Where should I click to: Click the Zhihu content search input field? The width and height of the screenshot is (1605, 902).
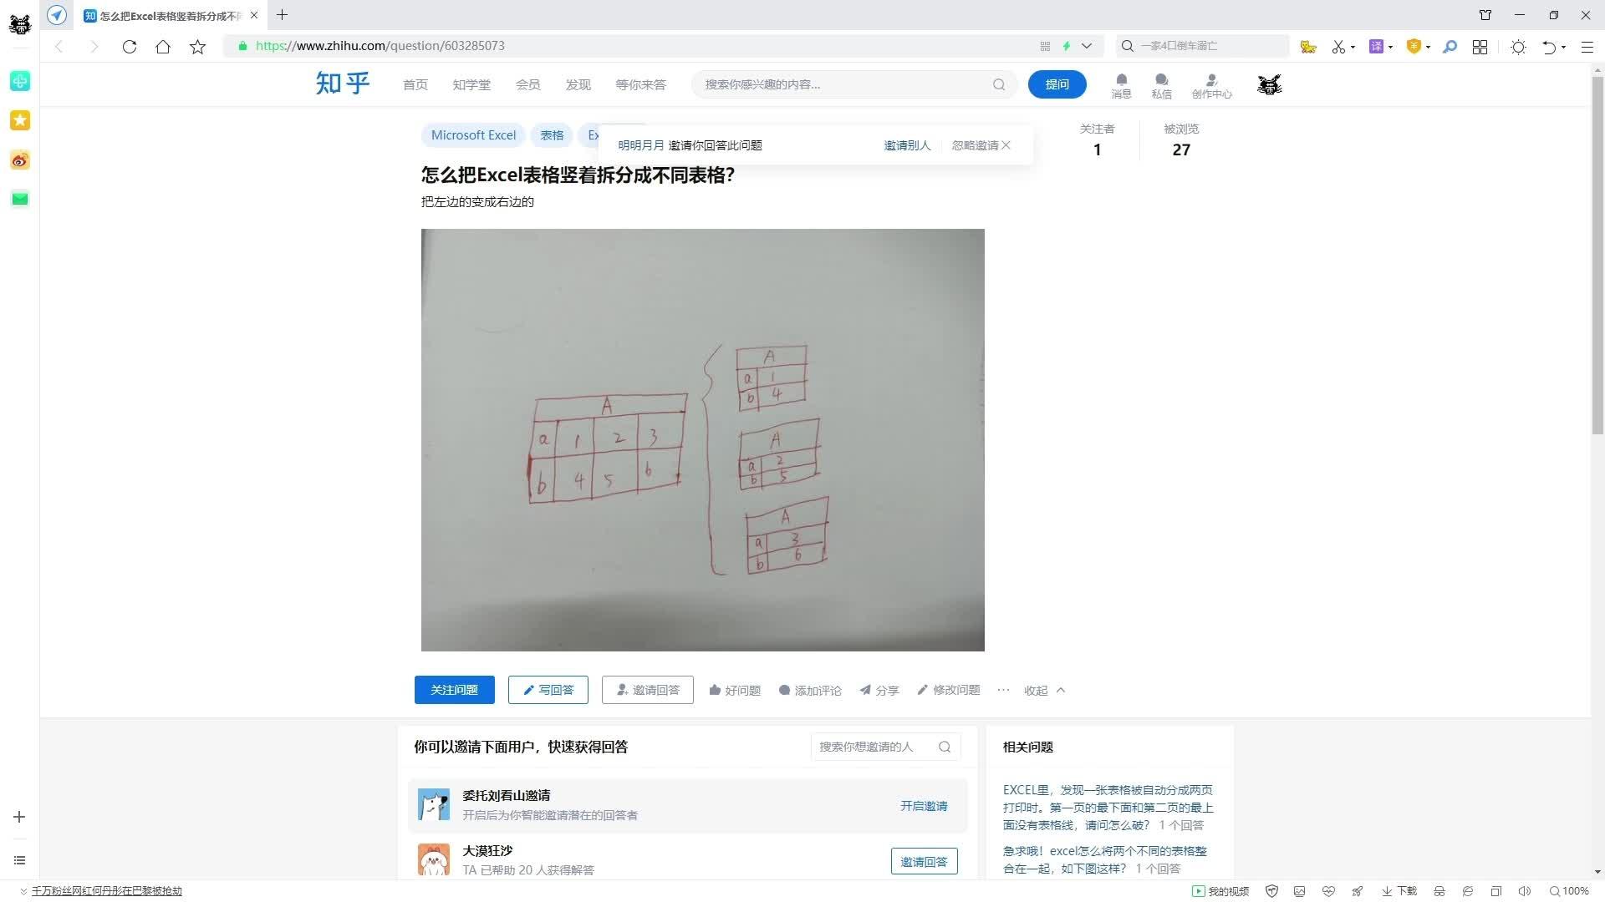point(836,84)
